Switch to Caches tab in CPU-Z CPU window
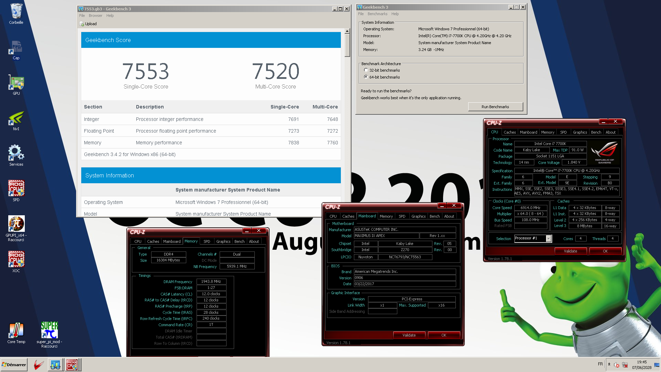 pos(510,132)
